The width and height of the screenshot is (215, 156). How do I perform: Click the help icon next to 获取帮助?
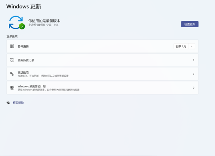(x=8, y=103)
